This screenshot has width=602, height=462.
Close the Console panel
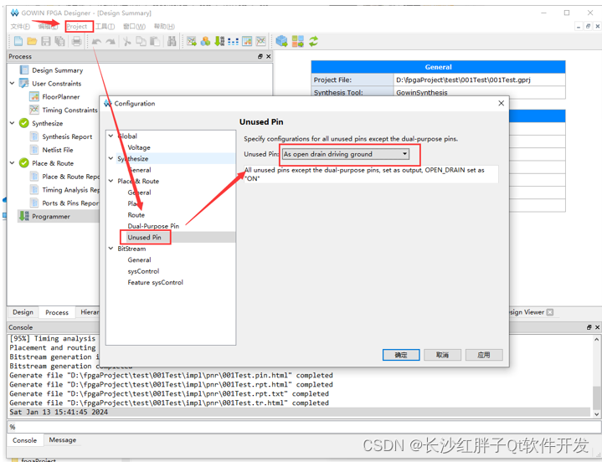(x=597, y=327)
